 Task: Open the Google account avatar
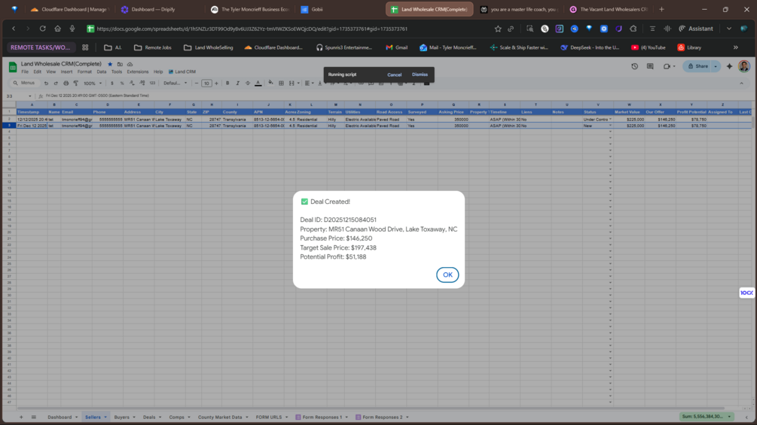coord(744,66)
